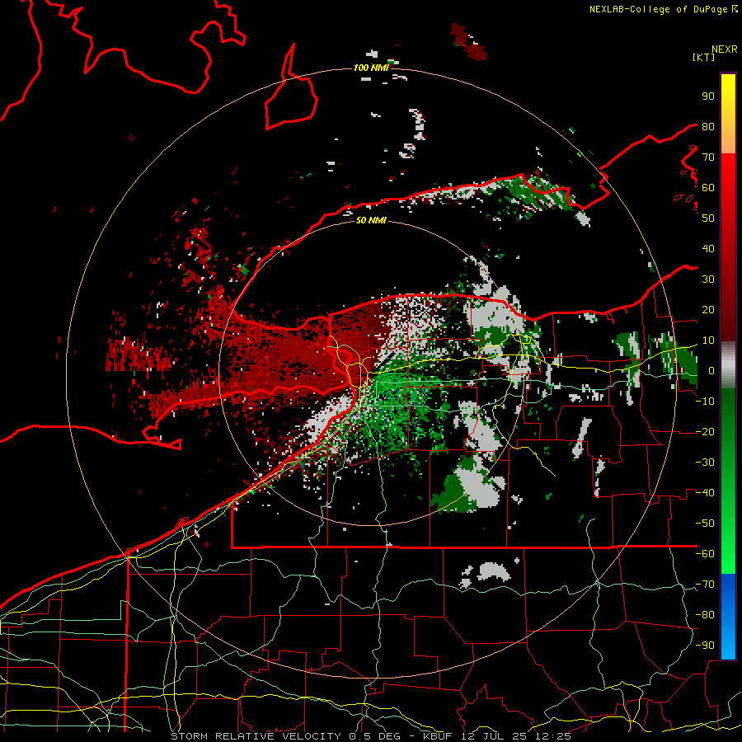The width and height of the screenshot is (742, 742).
Task: Click the 90 knot value on legend
Action: tap(708, 96)
